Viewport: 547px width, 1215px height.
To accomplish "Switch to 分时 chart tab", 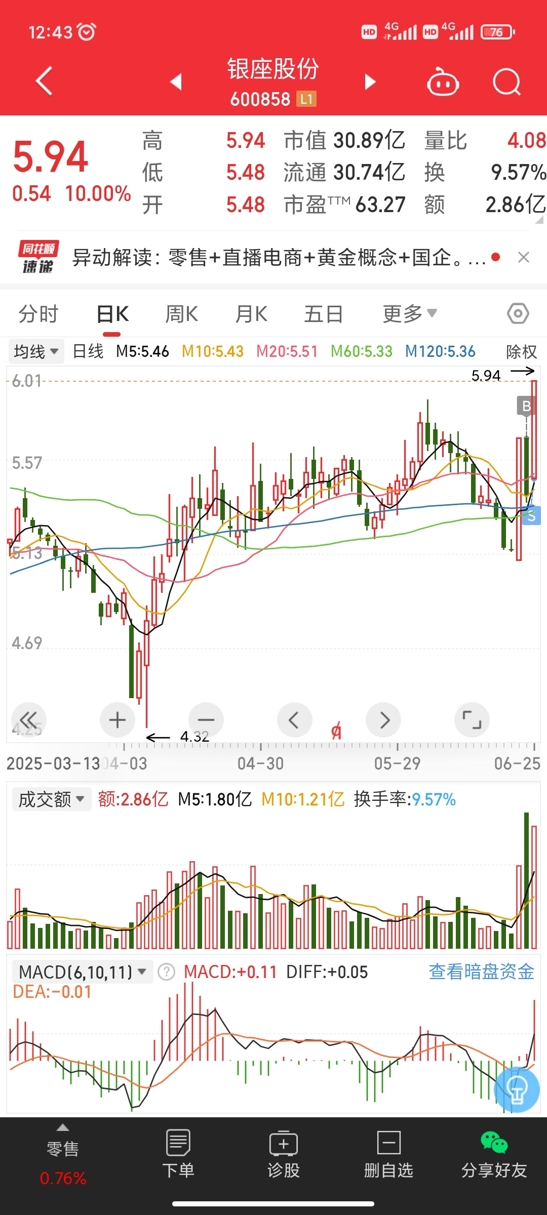I will [x=38, y=314].
